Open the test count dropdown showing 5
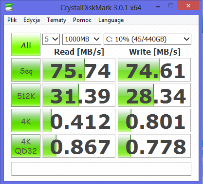Screen dimensions: 203x184 click(51, 39)
